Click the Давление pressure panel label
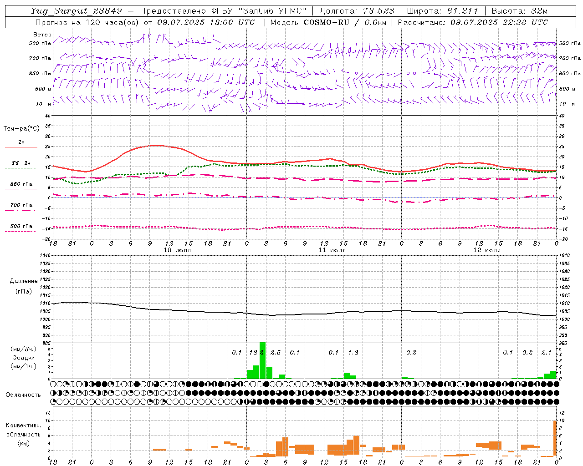Image resolution: width=583 pixels, height=466 pixels. click(24, 281)
